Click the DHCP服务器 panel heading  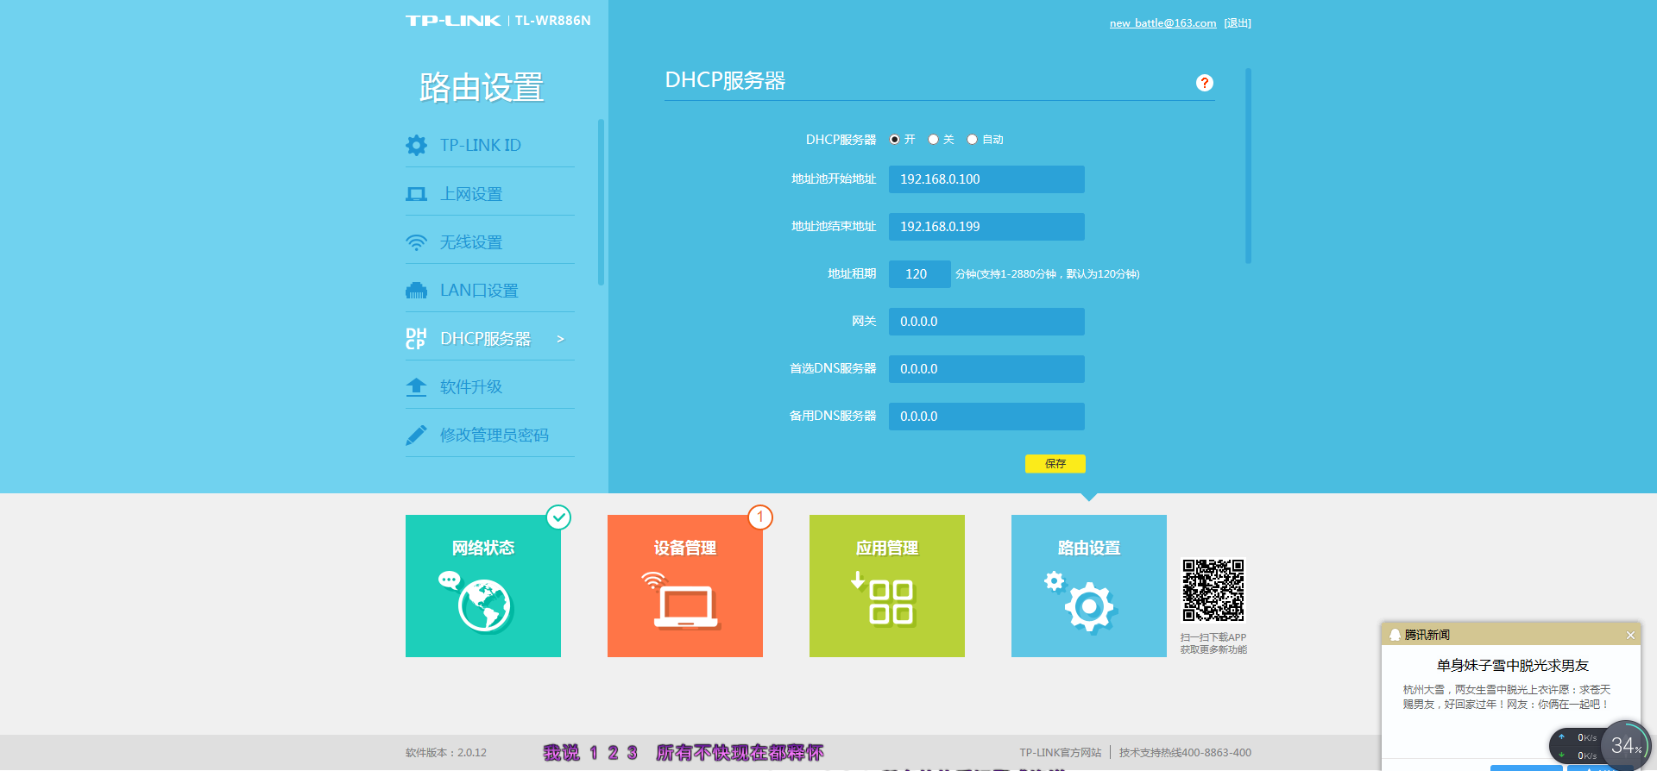(x=725, y=81)
